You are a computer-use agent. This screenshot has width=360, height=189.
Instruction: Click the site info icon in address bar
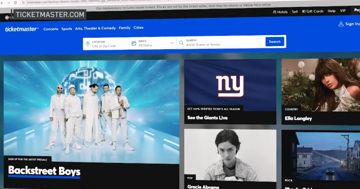23,2
